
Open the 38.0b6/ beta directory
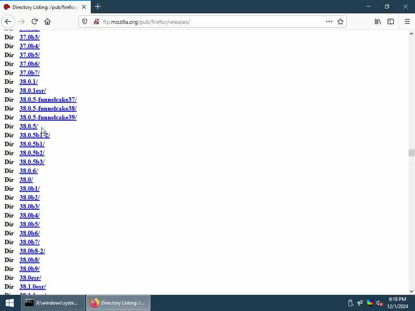tap(30, 233)
